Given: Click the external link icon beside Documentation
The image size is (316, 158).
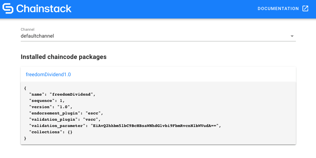Looking at the screenshot, I should pyautogui.click(x=305, y=8).
